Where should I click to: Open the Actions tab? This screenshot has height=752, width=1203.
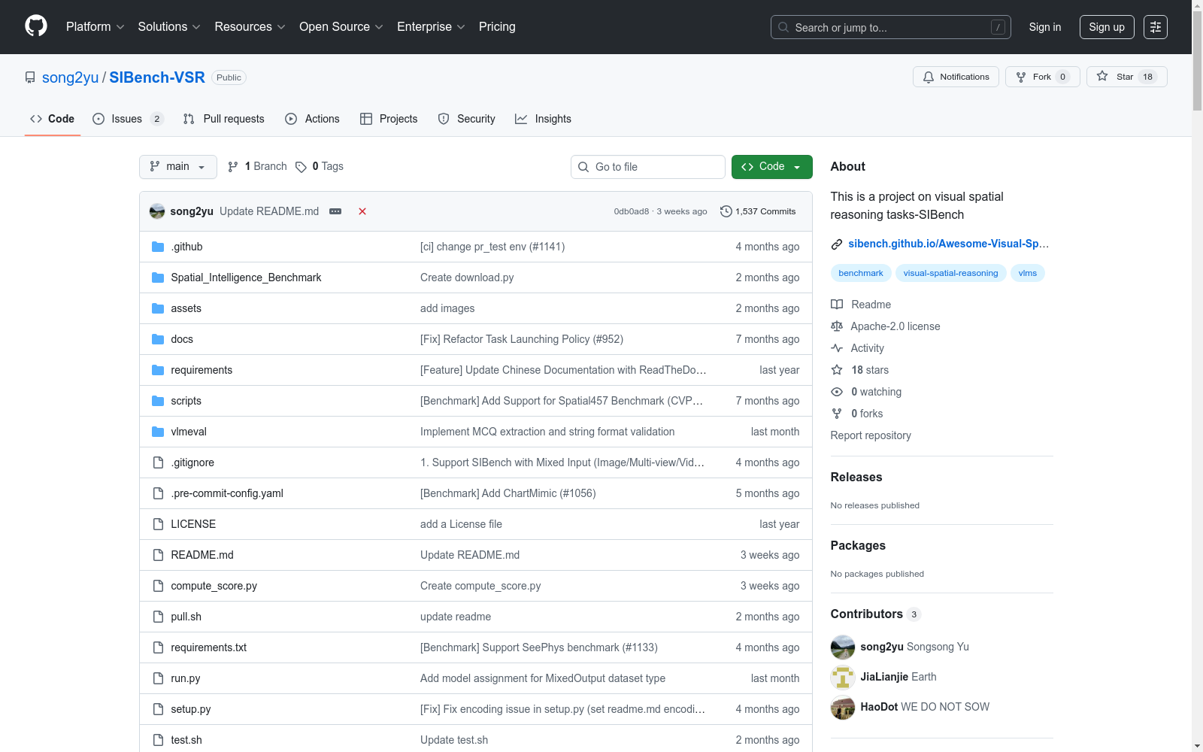pyautogui.click(x=313, y=119)
